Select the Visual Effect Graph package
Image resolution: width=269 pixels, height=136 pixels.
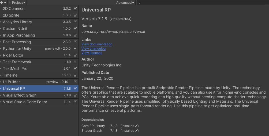pos(39,95)
